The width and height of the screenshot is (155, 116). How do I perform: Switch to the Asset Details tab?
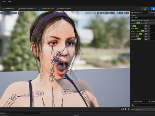pos(137,101)
